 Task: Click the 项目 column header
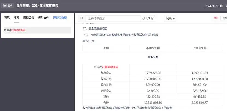[106, 48]
